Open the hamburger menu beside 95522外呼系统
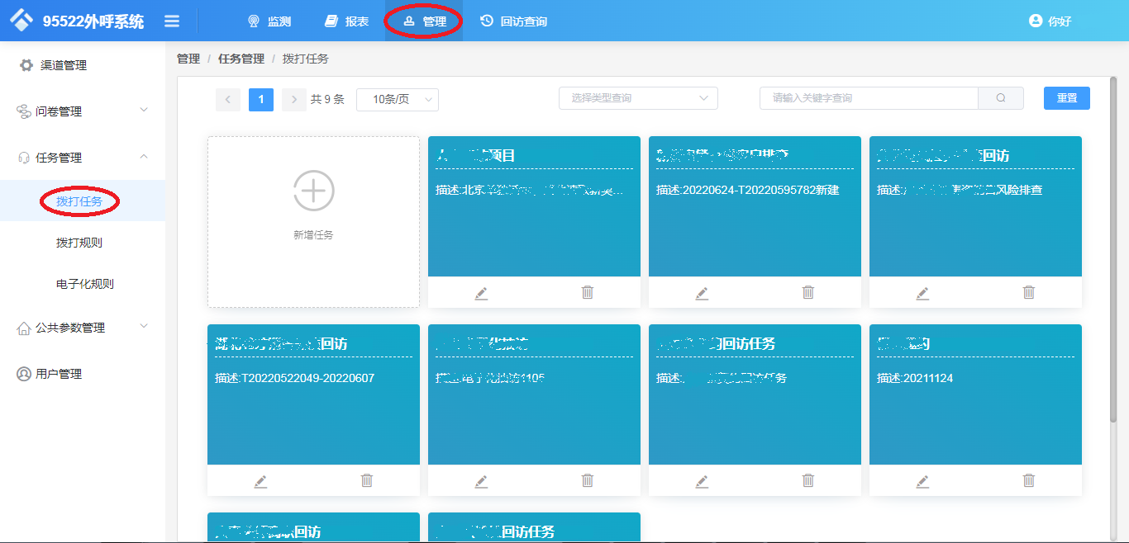Screen dimensions: 1129x543 (172, 21)
